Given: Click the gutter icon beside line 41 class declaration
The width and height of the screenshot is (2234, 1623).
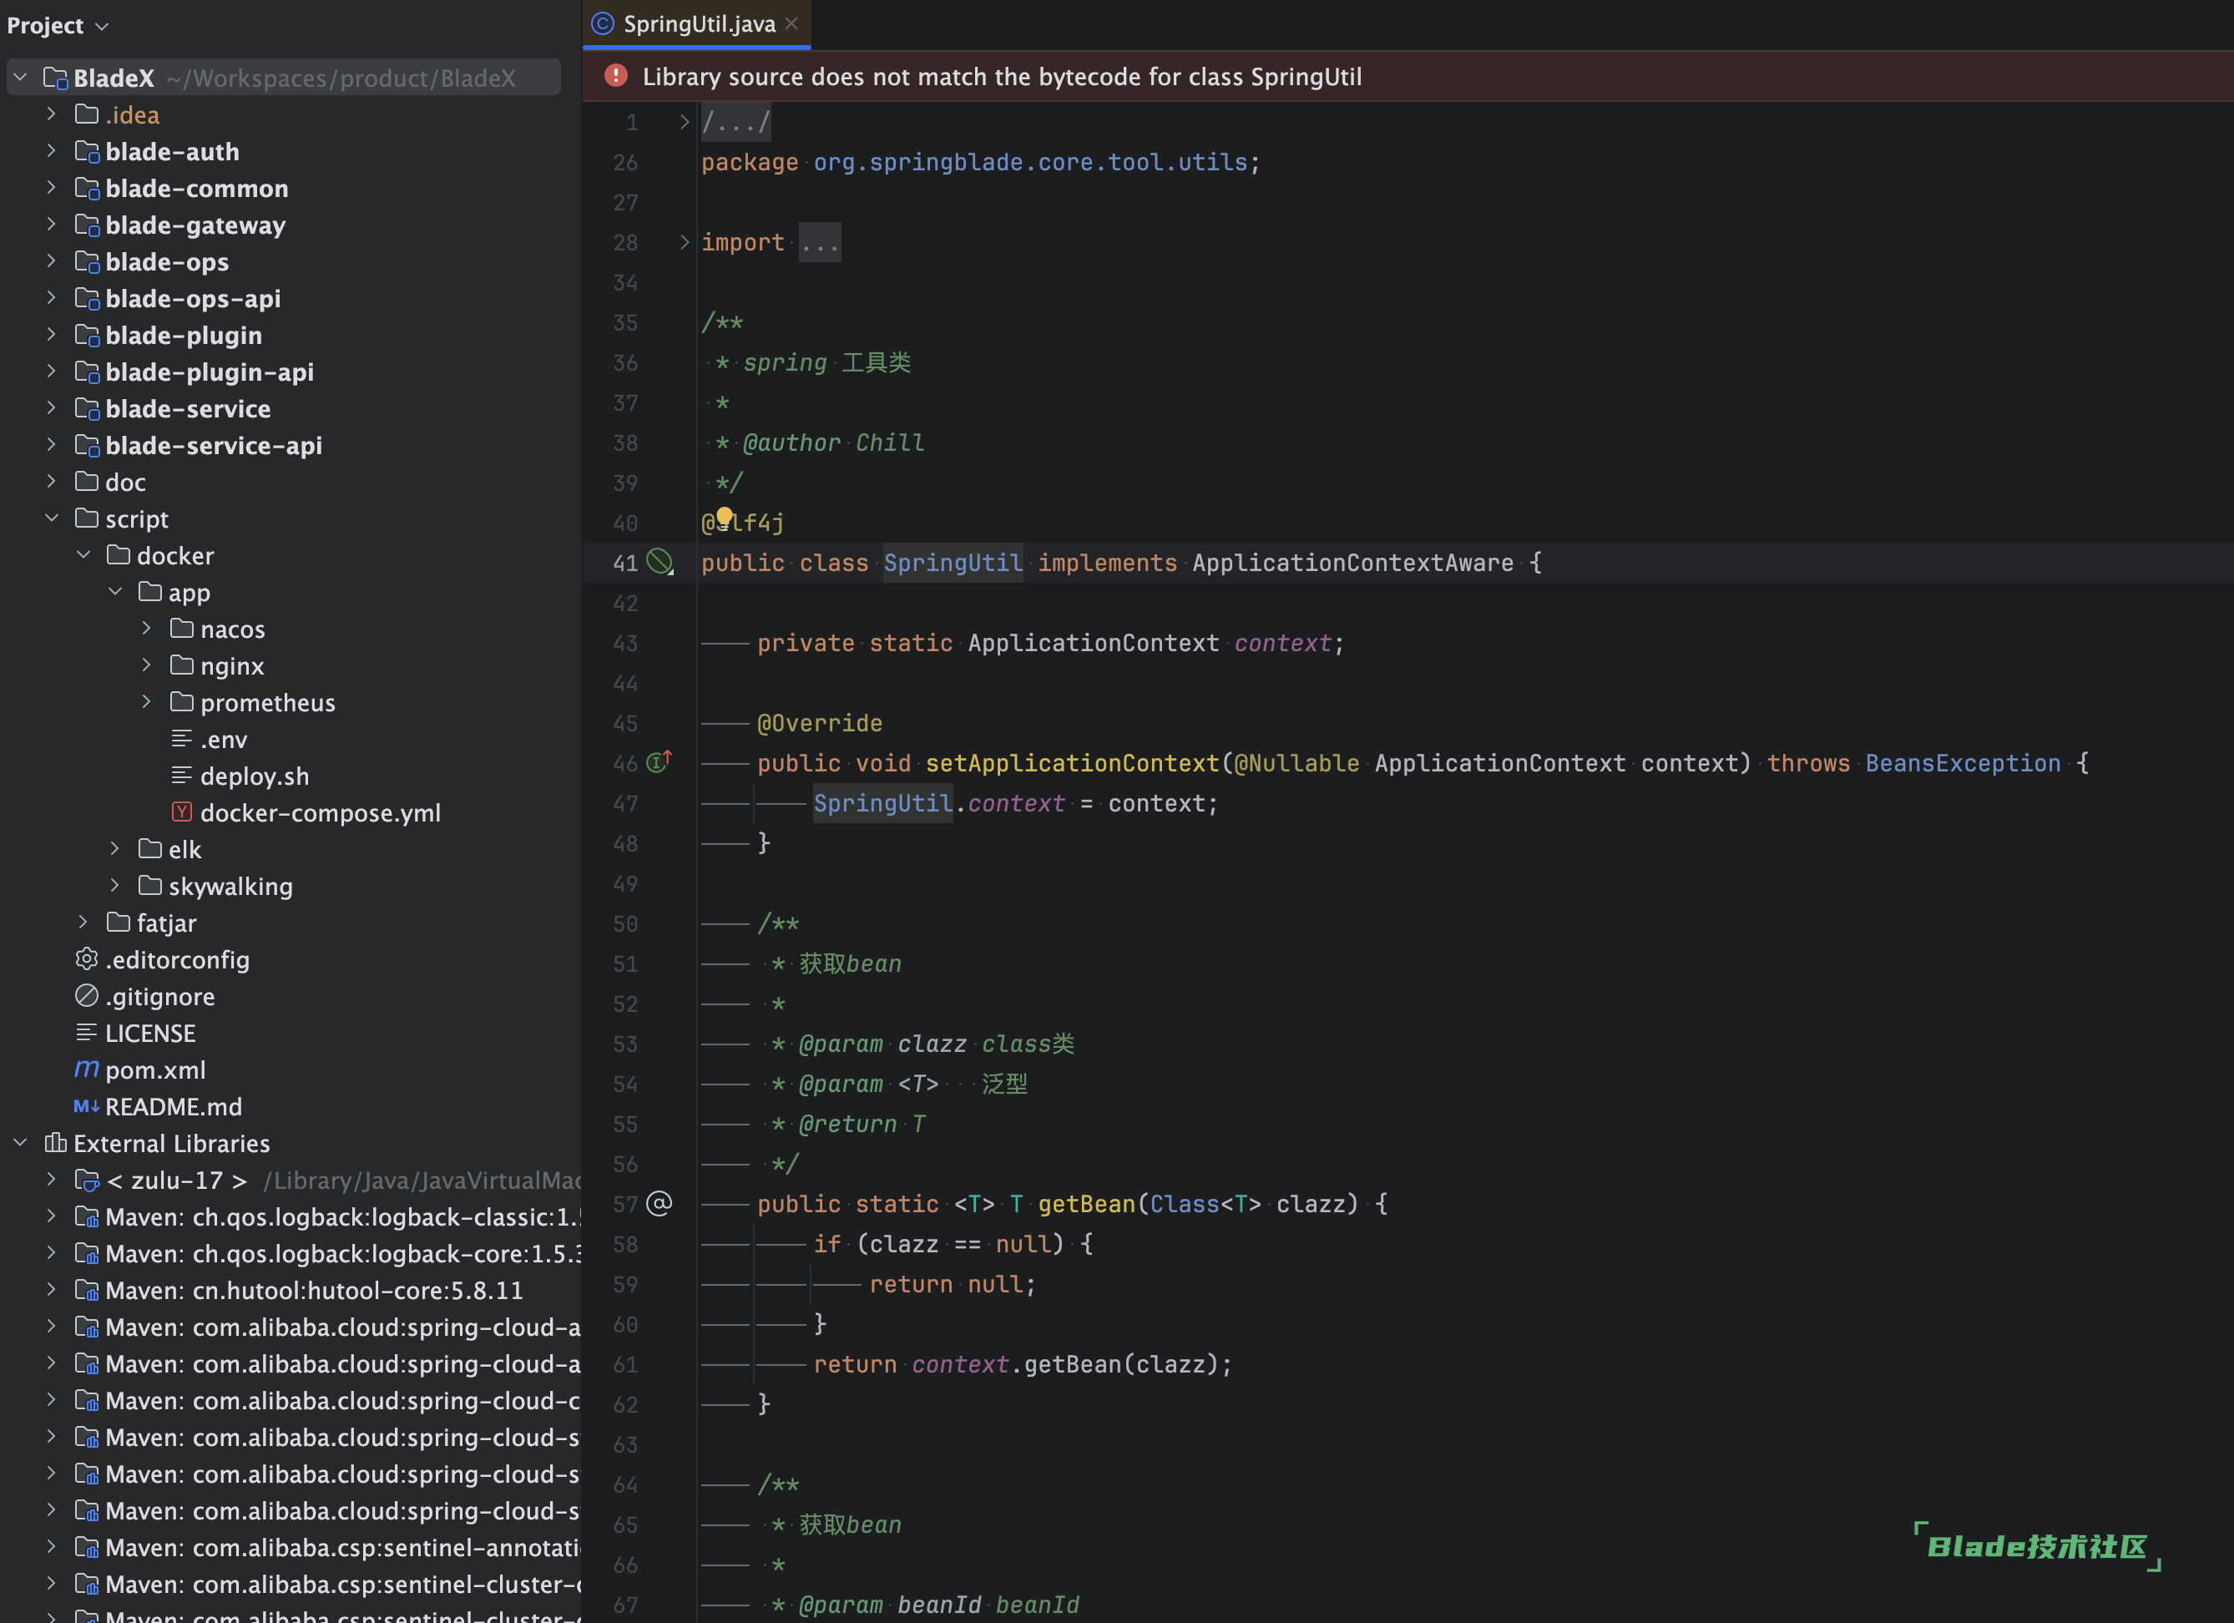Looking at the screenshot, I should (x=659, y=563).
